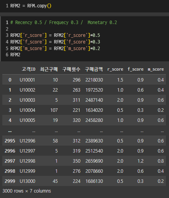Click recent purchase value '107'
Screen dimensions: 169x198
click(54, 110)
